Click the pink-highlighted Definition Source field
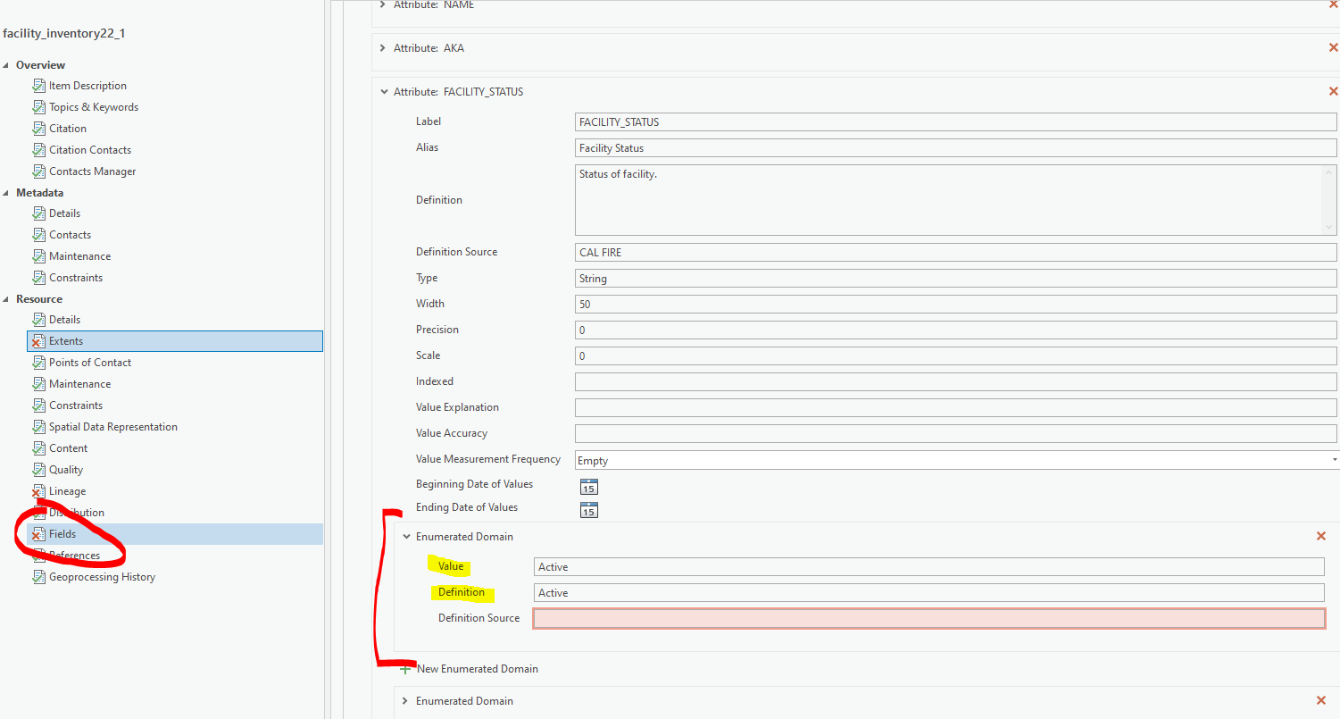This screenshot has width=1340, height=719. (928, 617)
